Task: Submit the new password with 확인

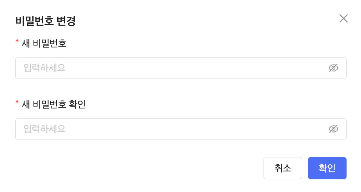Action: pyautogui.click(x=327, y=168)
